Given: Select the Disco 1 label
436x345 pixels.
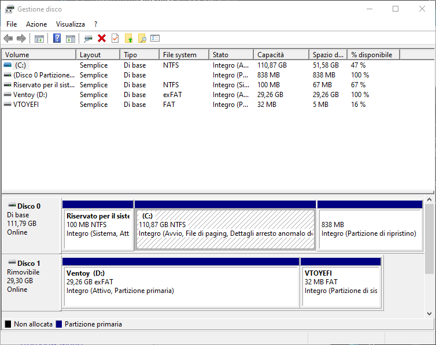Looking at the screenshot, I should point(29,264).
